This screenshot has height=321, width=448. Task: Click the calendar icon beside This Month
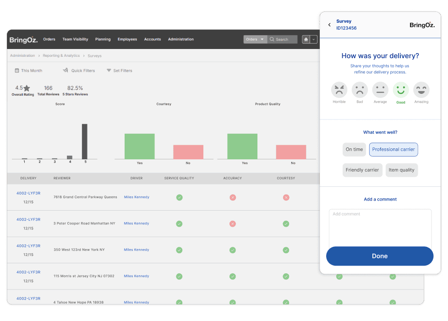17,70
